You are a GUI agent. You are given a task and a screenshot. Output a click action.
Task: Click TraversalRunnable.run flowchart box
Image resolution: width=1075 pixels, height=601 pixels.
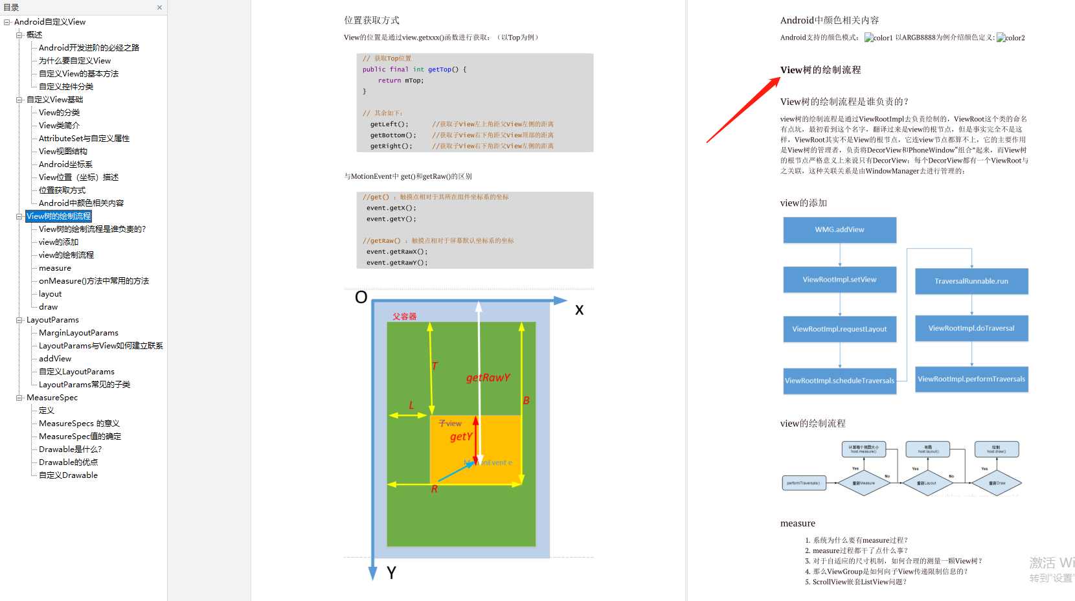coord(971,281)
